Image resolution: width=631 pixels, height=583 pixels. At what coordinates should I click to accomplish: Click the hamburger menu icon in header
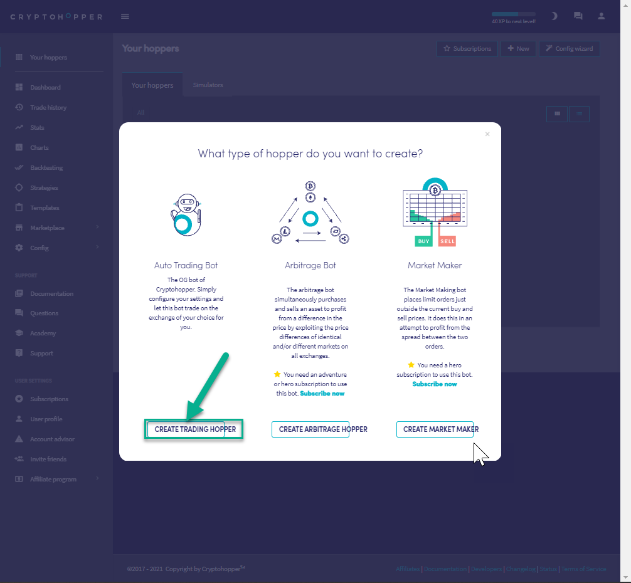[125, 16]
